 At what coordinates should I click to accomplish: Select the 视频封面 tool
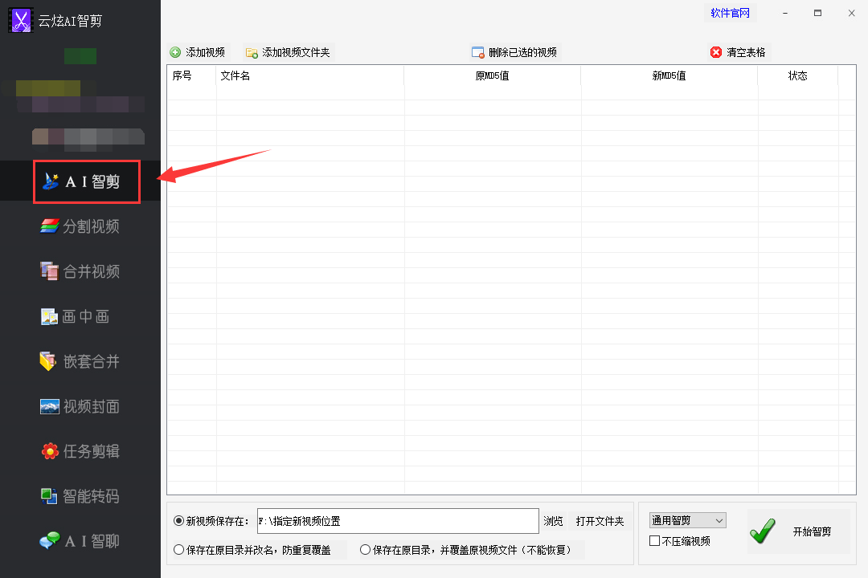point(80,406)
